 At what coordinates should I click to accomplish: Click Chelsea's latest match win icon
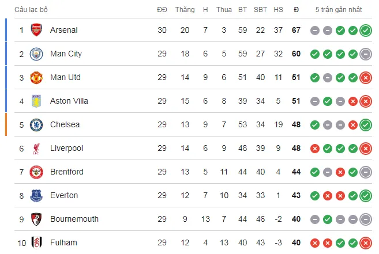coord(365,125)
